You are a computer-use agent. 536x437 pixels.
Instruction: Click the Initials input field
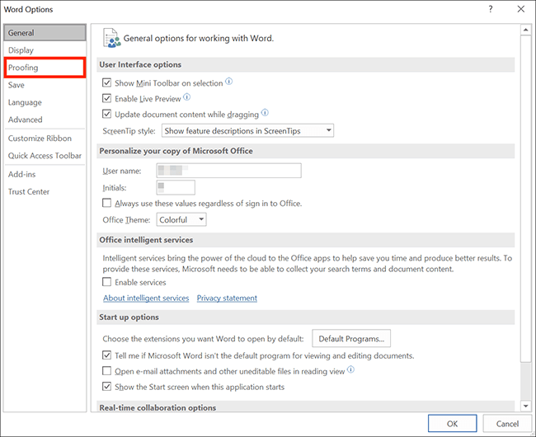click(x=176, y=187)
